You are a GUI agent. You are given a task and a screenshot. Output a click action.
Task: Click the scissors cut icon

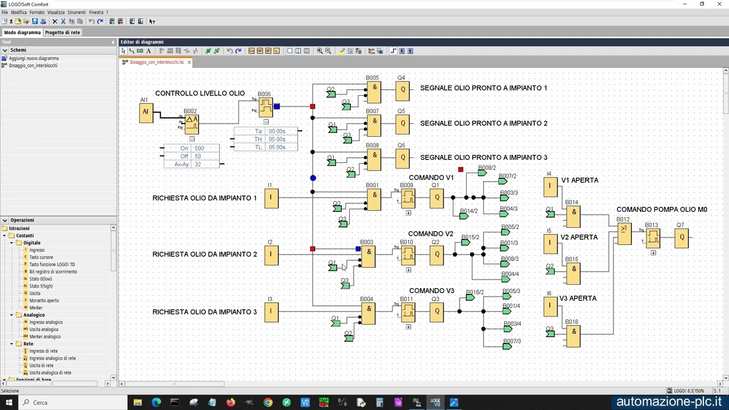click(63, 21)
